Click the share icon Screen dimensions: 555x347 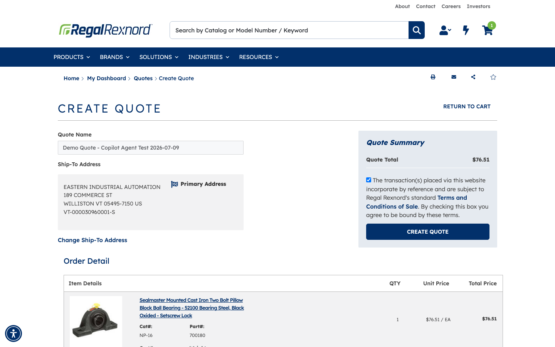pos(473,77)
